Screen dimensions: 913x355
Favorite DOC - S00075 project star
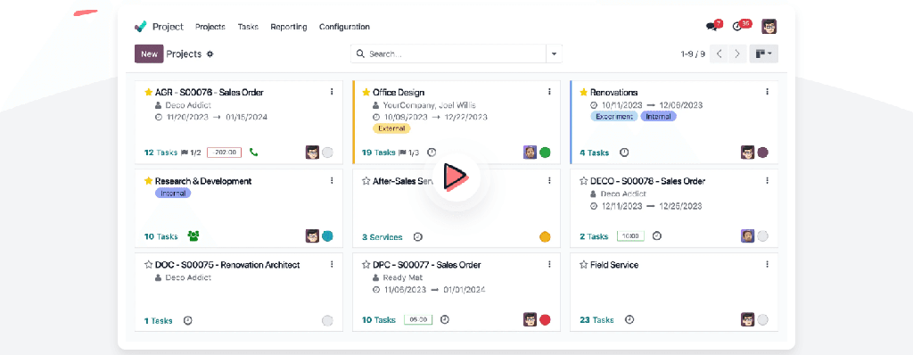tap(149, 265)
